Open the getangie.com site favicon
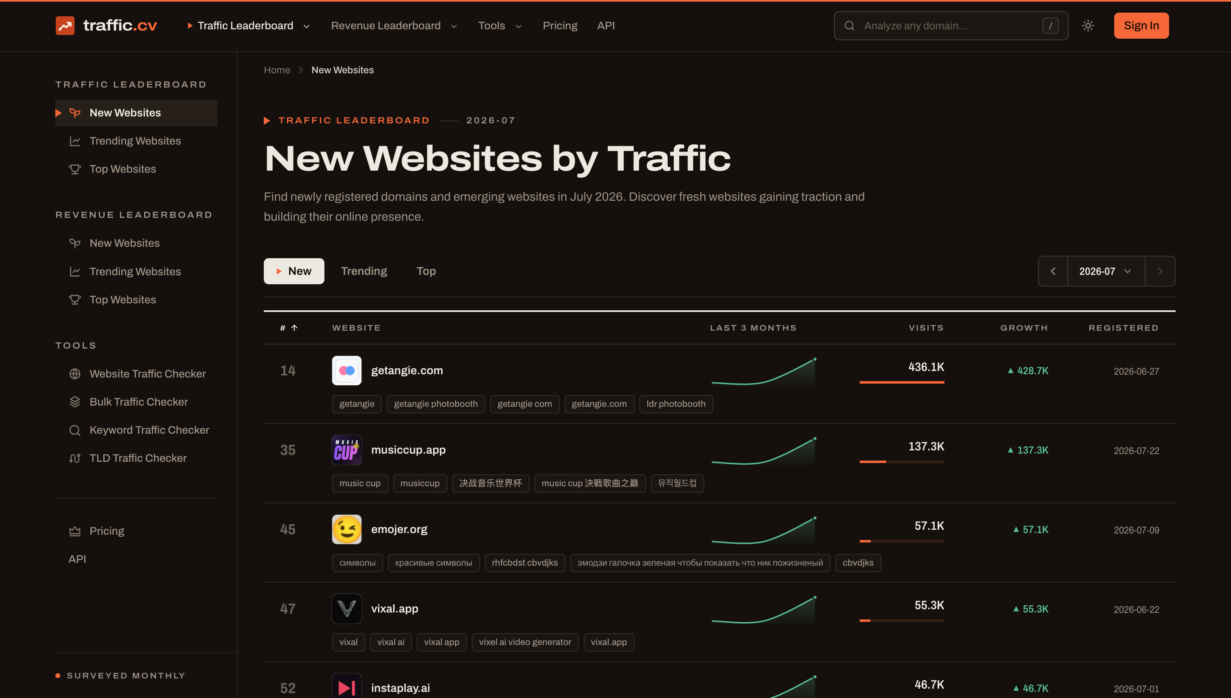 pyautogui.click(x=346, y=371)
